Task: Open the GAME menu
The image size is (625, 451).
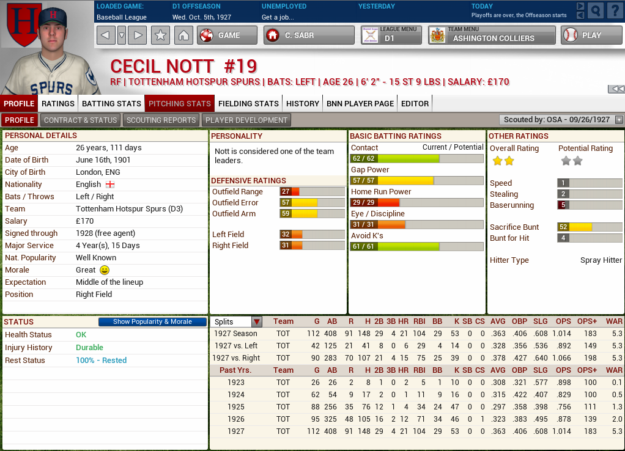Action: pos(227,35)
